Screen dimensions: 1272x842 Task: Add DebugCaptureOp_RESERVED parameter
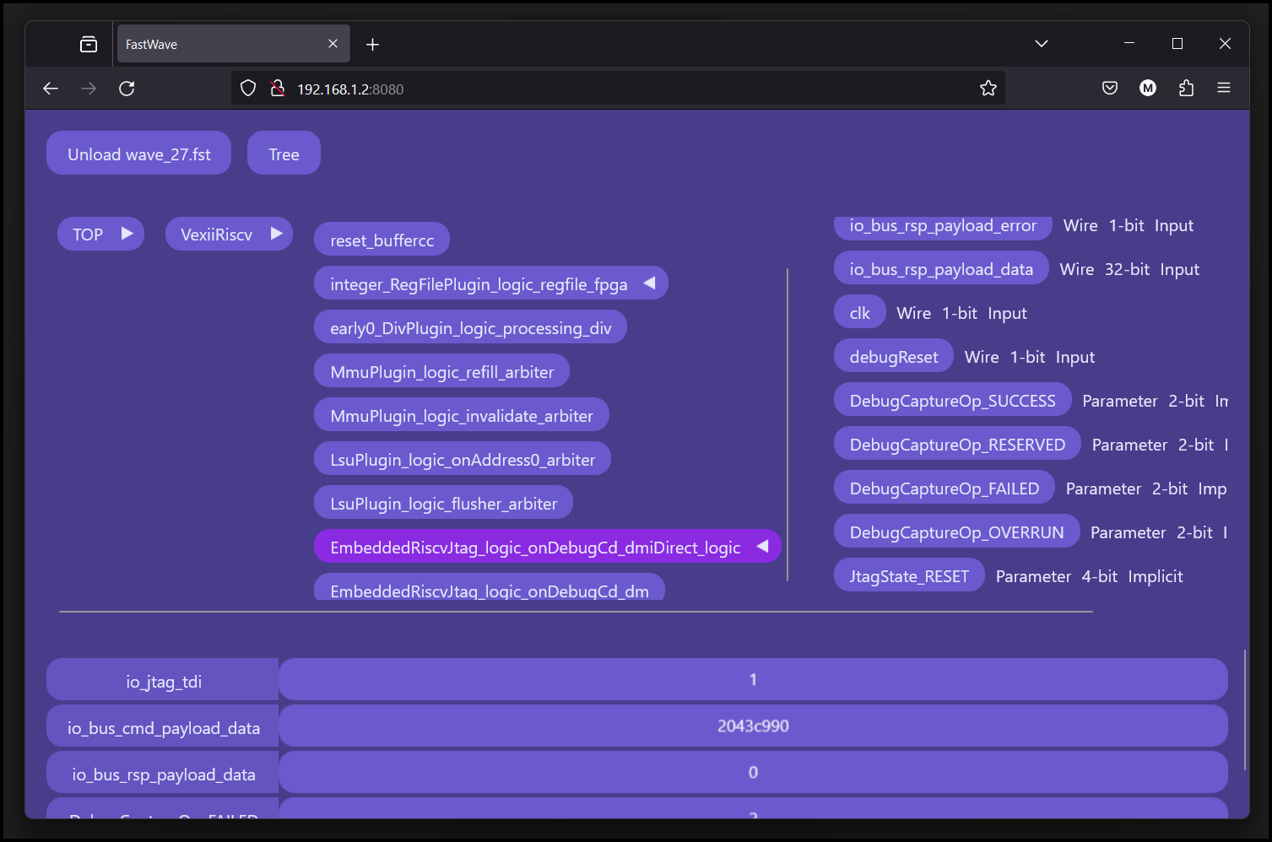click(x=957, y=444)
